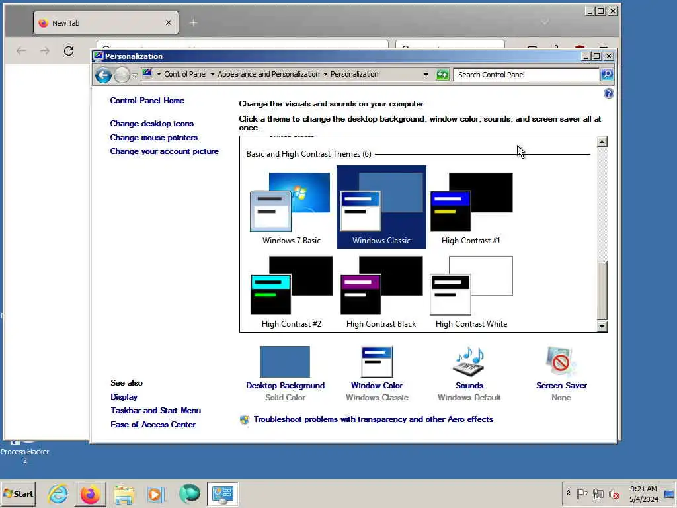Open the Display link
Image resolution: width=677 pixels, height=508 pixels.
tap(124, 397)
